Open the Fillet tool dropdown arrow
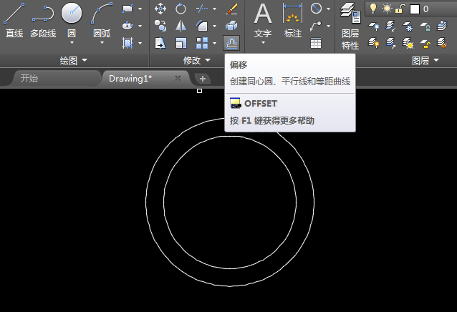The image size is (457, 312). [215, 26]
